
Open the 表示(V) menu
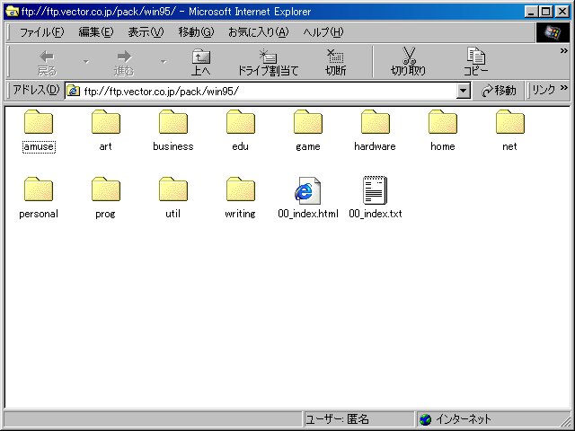pos(146,32)
